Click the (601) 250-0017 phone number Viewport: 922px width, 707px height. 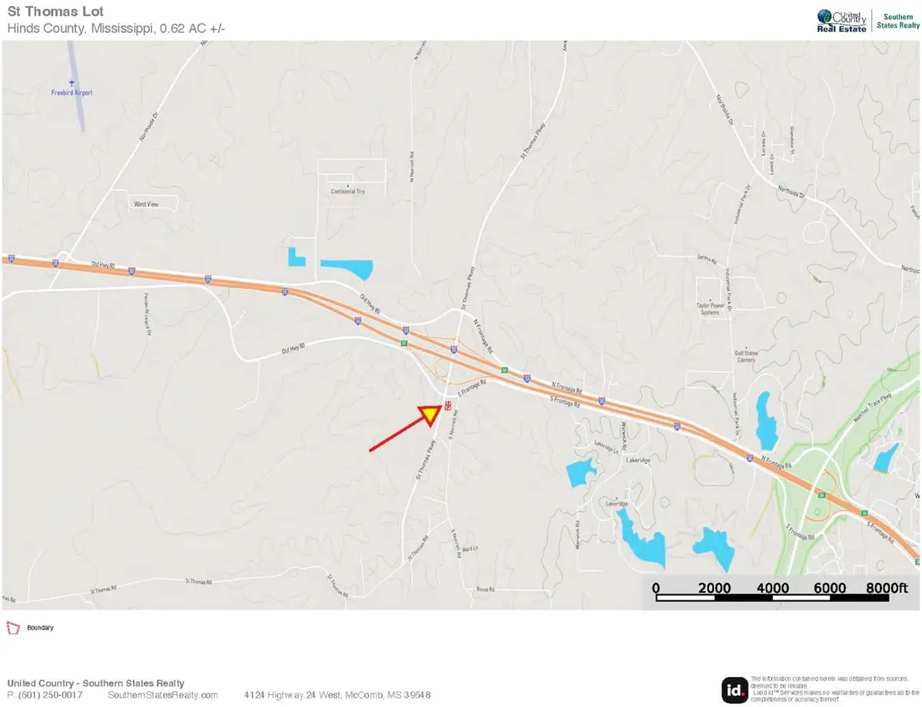(48, 695)
